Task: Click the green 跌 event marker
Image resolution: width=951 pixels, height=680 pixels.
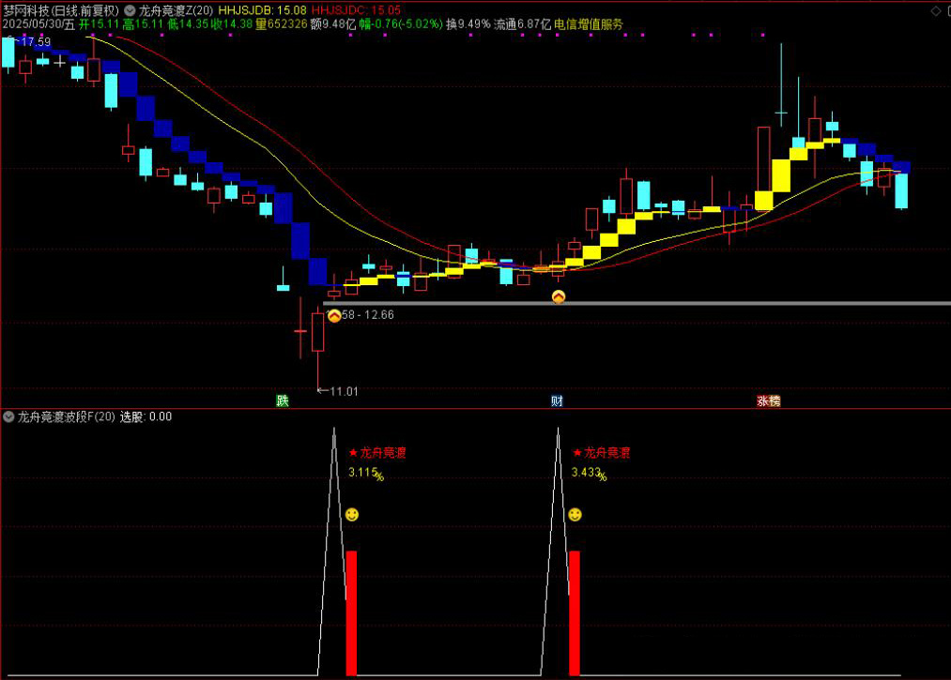Action: pyautogui.click(x=283, y=400)
